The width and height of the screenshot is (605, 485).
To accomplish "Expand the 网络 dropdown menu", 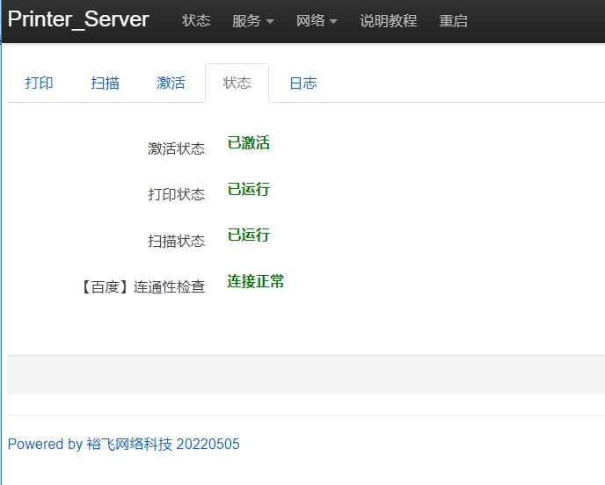I will tap(317, 21).
